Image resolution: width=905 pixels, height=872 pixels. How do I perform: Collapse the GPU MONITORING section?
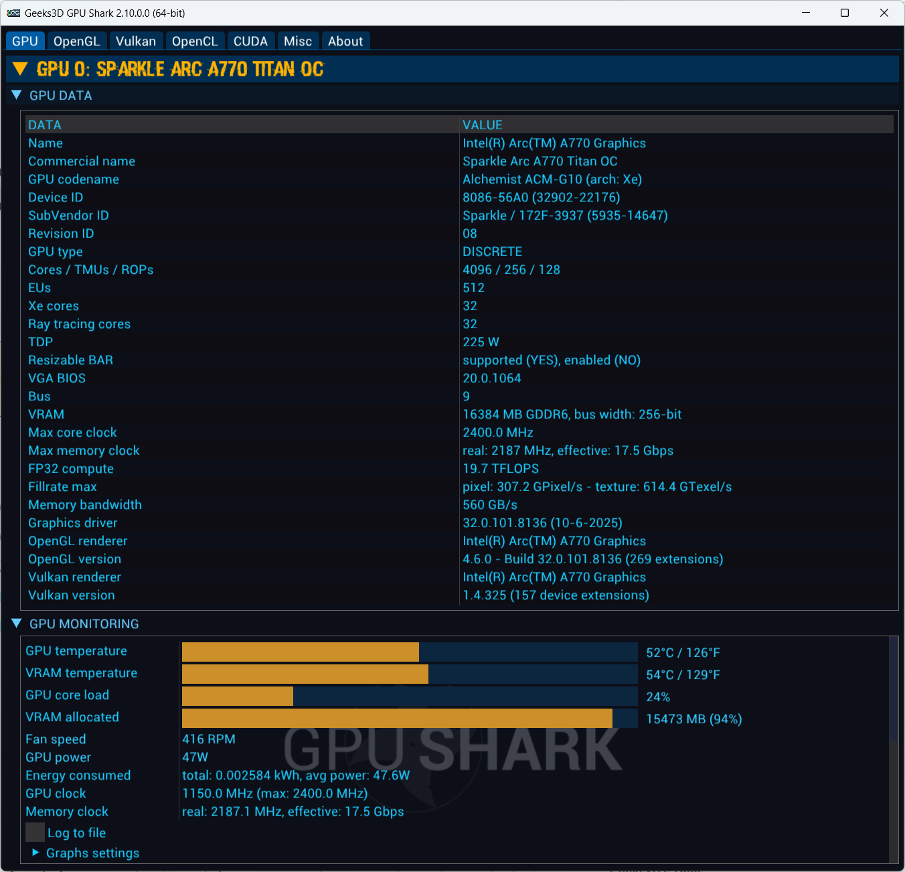click(x=17, y=624)
